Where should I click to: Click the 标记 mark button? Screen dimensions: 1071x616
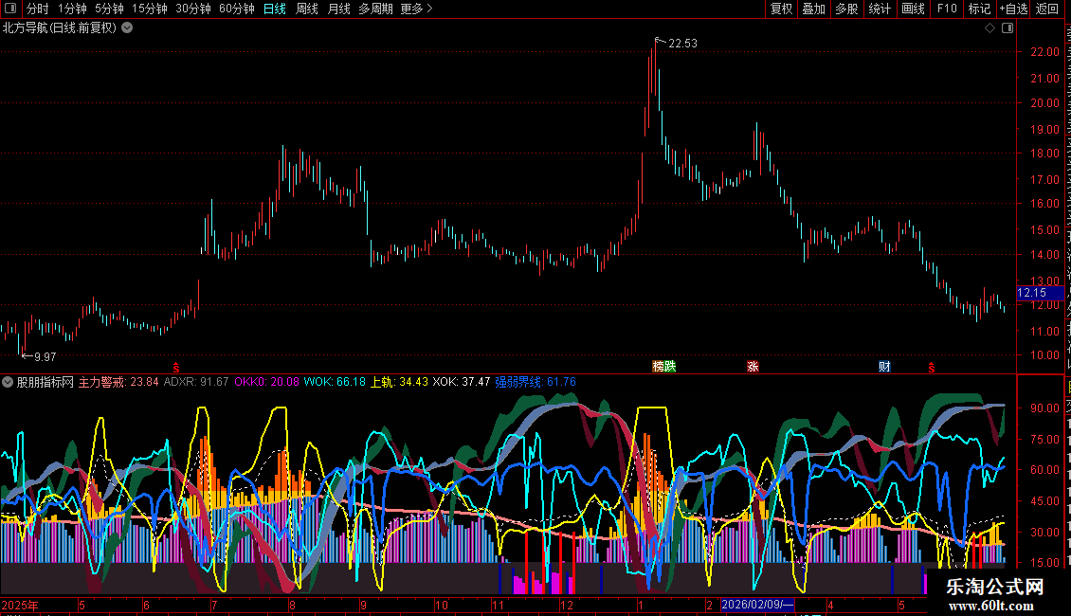click(x=979, y=9)
